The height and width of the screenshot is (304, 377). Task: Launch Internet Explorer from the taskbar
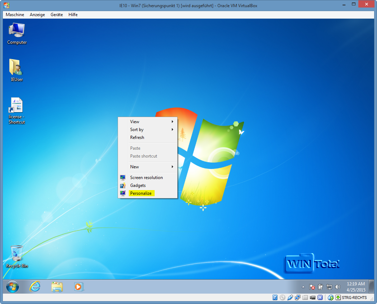pyautogui.click(x=35, y=286)
